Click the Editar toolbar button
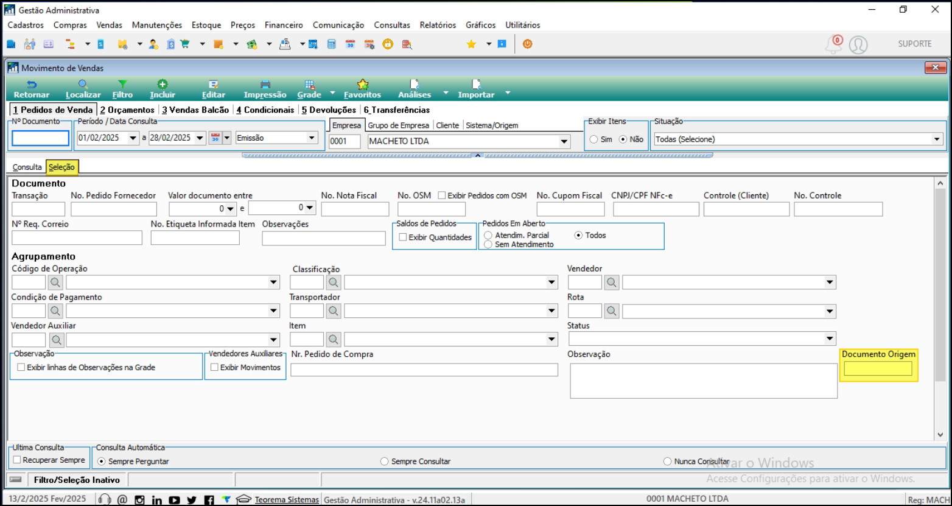Viewport: 952px width, 506px height. pos(214,90)
